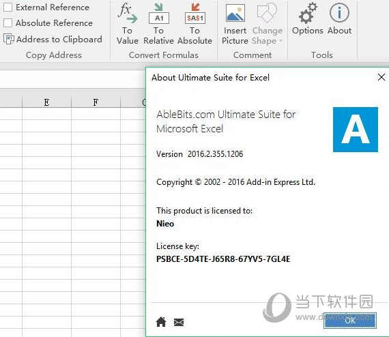The height and width of the screenshot is (337, 389).
Task: Open Ablebits Options
Action: 308,19
